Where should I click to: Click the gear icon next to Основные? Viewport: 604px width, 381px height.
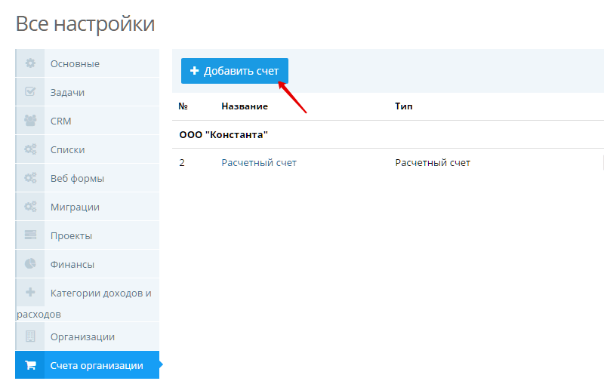(x=30, y=63)
